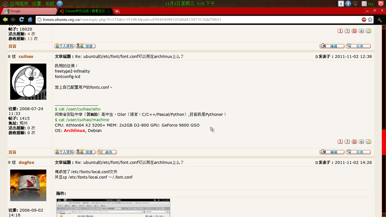
Task: Report cuihao's post with the exclamation icon
Action: tap(340, 142)
